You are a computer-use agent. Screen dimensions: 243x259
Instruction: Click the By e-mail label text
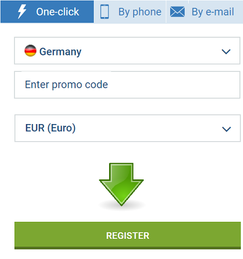click(x=213, y=12)
